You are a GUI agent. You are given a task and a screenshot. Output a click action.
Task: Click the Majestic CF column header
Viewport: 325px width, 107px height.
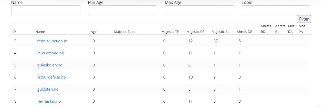[195, 32]
